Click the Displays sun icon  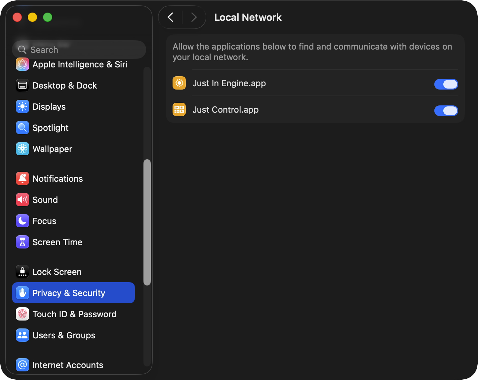[22, 107]
